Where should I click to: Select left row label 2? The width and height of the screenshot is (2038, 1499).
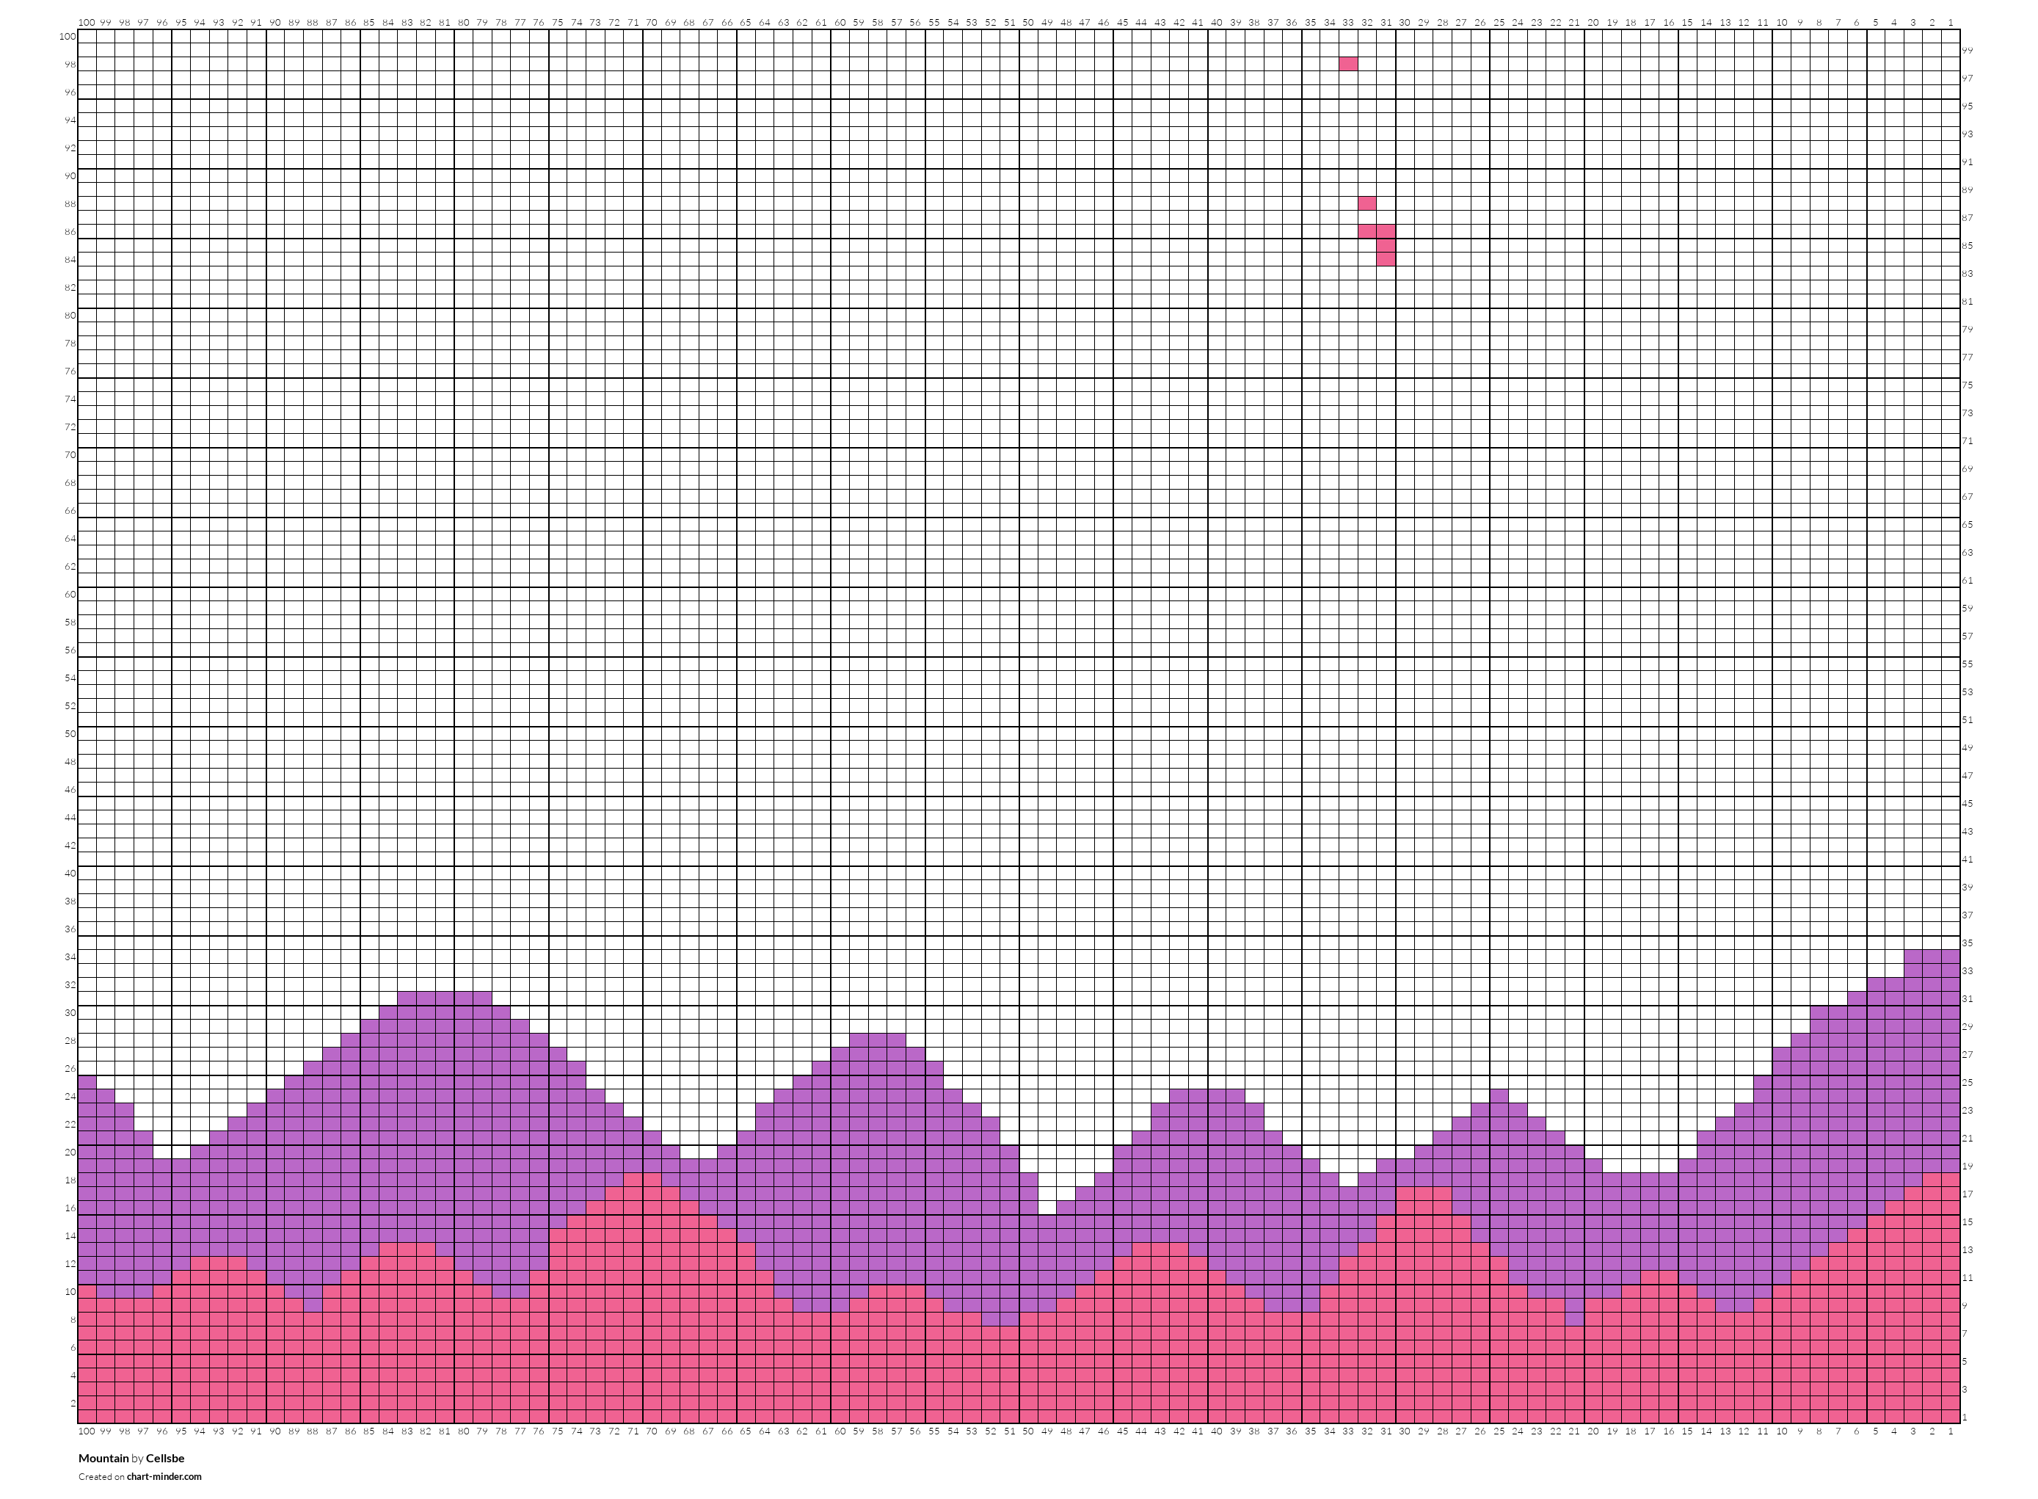pos(73,1404)
